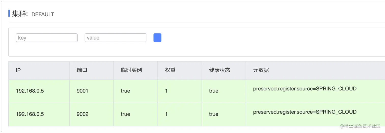Click 临时实例 true in the 9001 row

click(125, 91)
